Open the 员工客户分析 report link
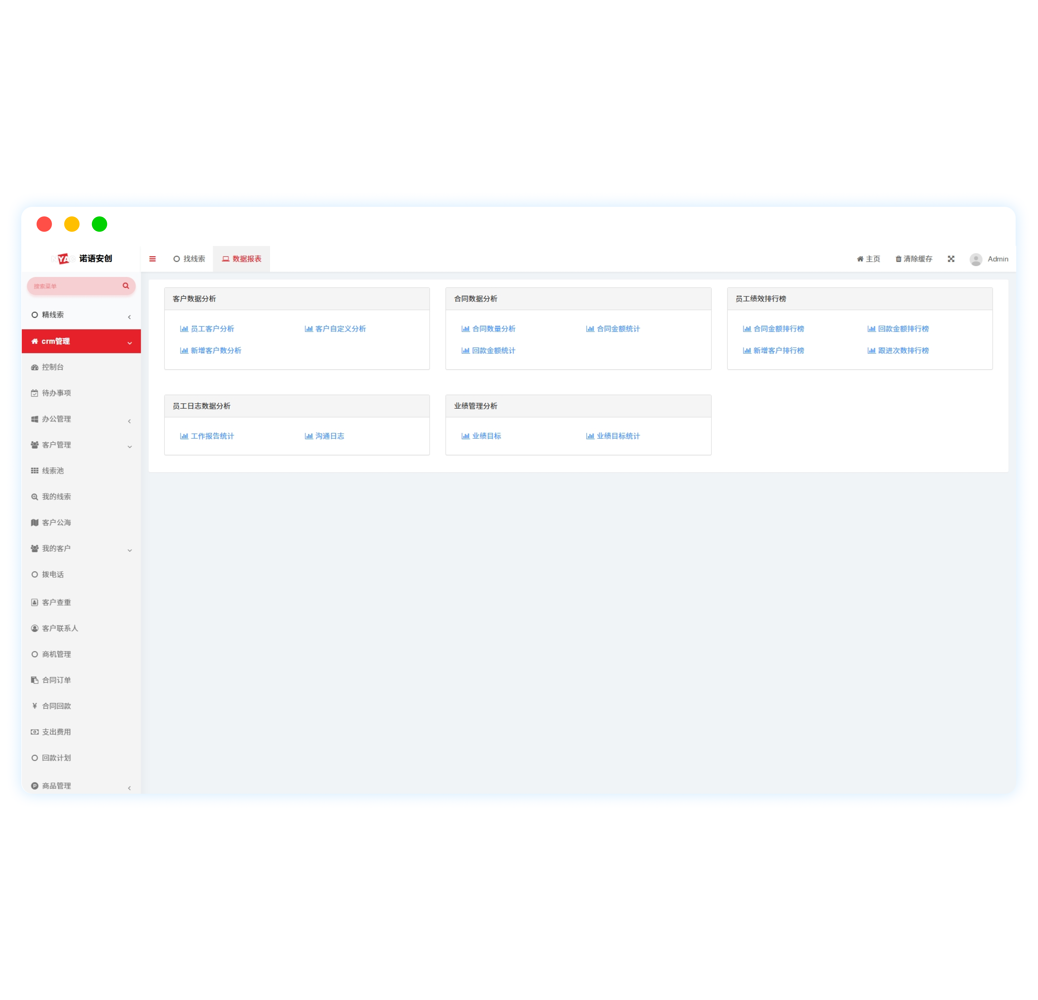1038x1000 pixels. pos(212,329)
